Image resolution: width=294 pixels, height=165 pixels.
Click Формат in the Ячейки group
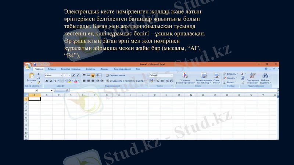(x=230, y=82)
